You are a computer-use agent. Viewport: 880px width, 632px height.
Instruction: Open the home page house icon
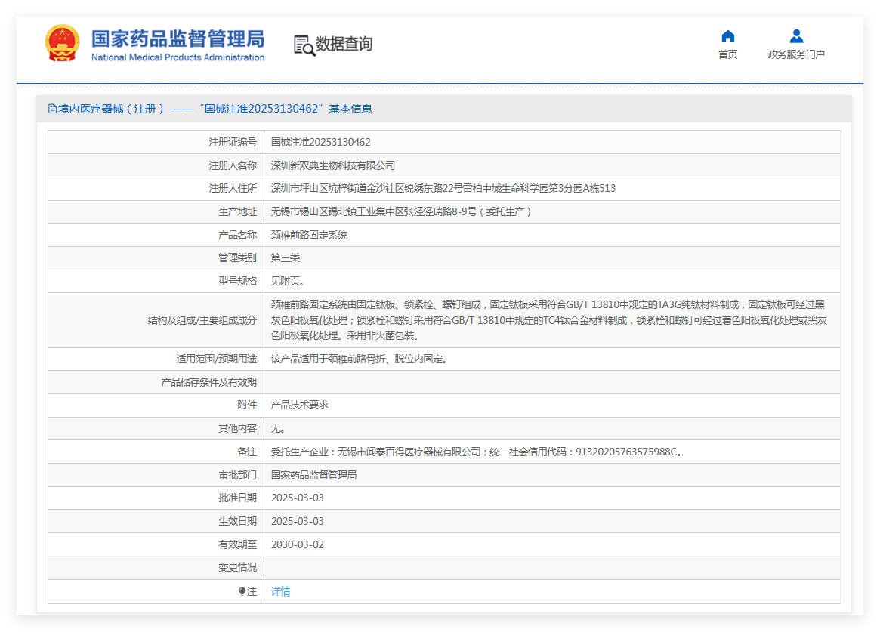(728, 36)
